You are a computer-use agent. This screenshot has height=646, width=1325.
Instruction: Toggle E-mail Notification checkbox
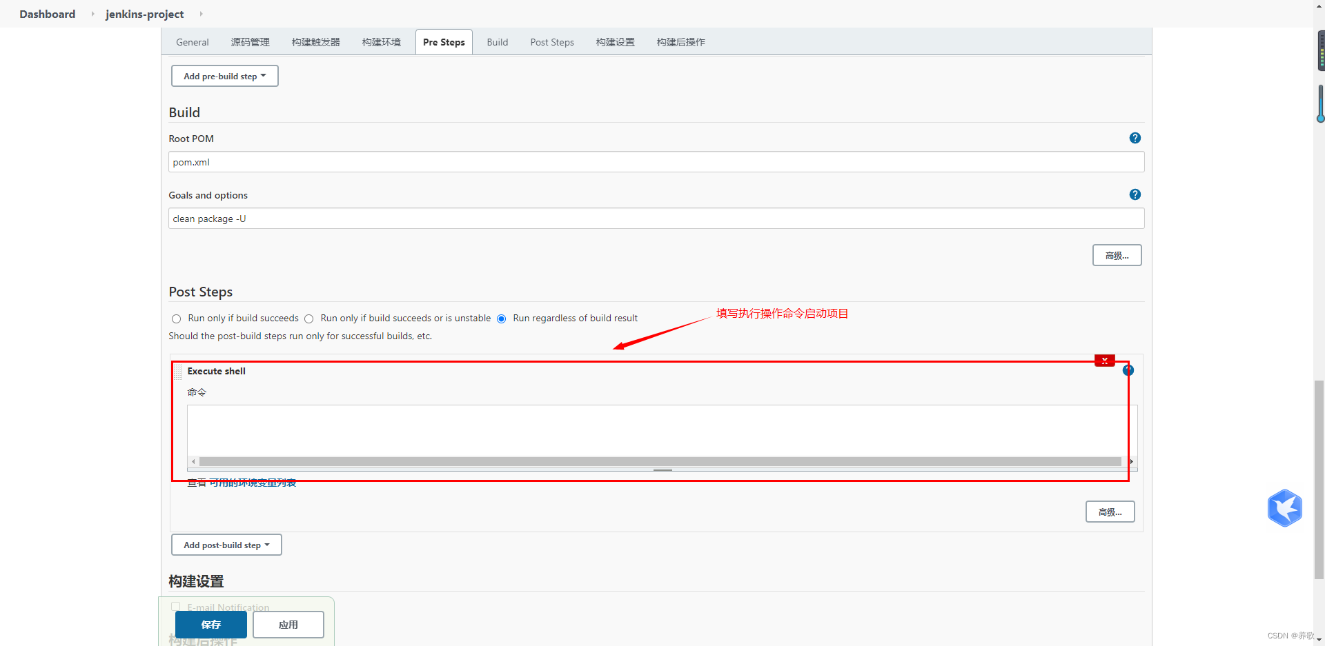pos(176,607)
